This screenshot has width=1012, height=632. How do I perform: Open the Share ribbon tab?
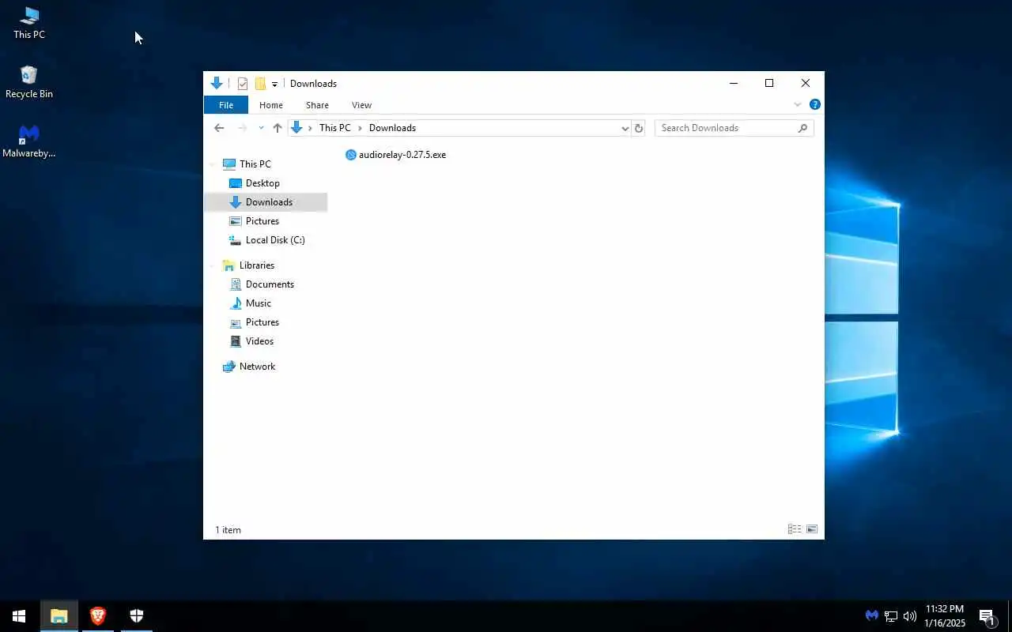pyautogui.click(x=317, y=105)
